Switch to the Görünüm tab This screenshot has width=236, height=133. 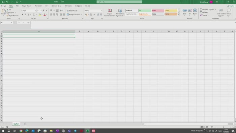[x=68, y=6]
